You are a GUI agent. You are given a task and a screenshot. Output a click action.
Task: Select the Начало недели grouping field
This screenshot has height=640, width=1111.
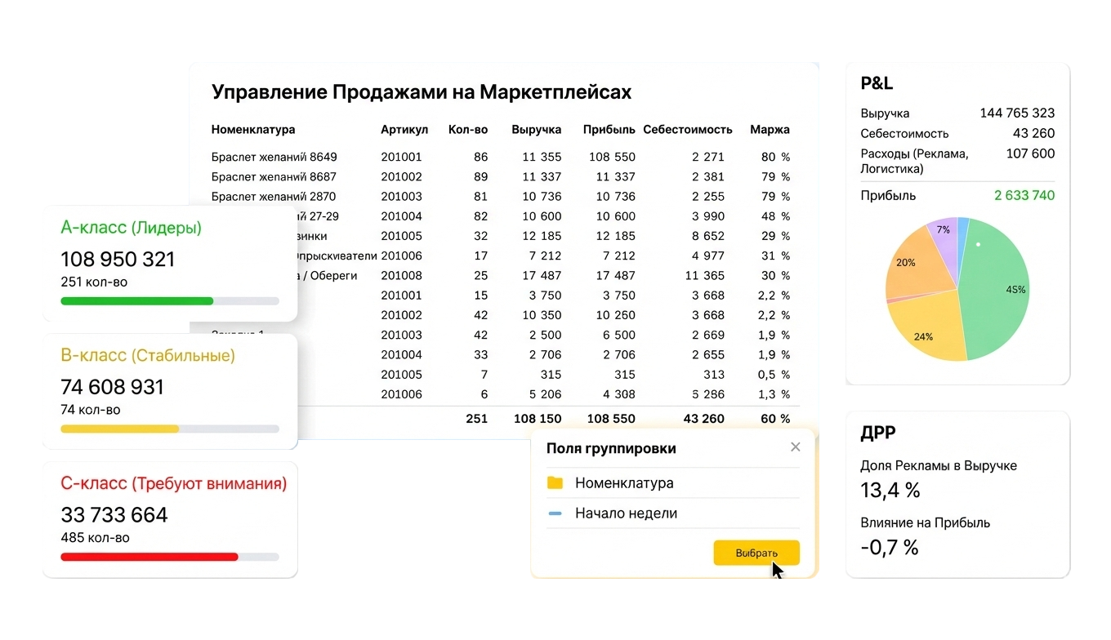tap(626, 513)
